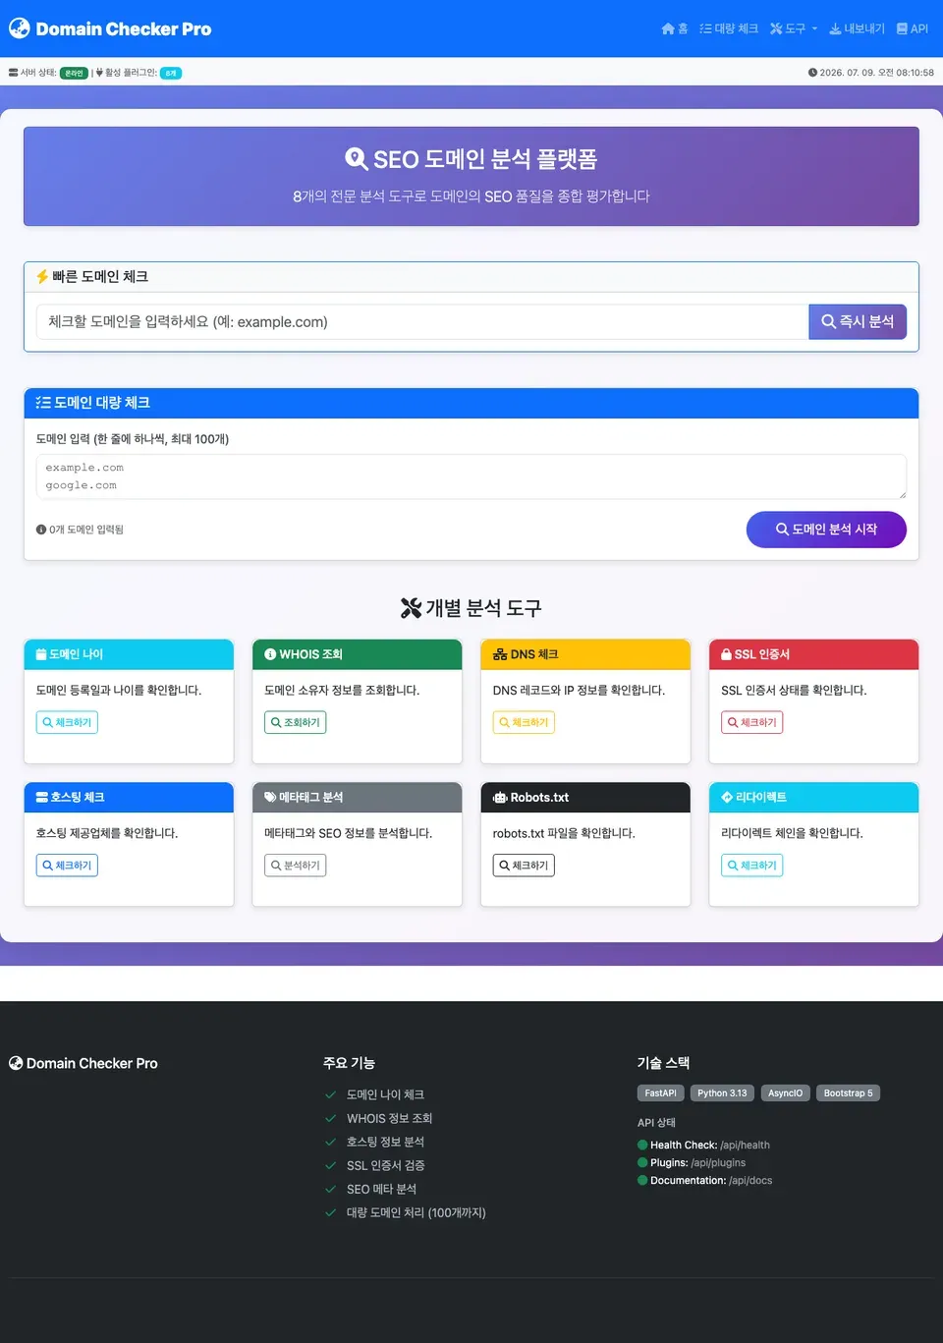Click the checklist icon by 도메인 대량 체크
The image size is (943, 1343).
[43, 403]
